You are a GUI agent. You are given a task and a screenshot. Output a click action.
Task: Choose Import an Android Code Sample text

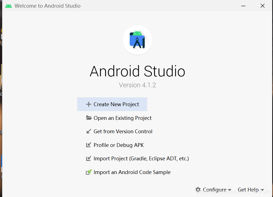[x=132, y=172]
